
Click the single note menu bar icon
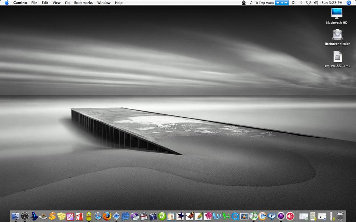pyautogui.click(x=251, y=3)
